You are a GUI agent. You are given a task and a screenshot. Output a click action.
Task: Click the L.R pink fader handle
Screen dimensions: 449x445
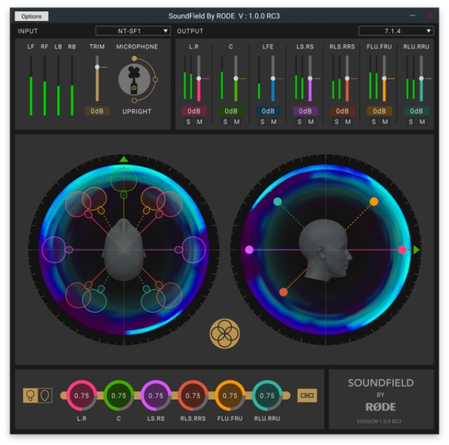coord(199,78)
